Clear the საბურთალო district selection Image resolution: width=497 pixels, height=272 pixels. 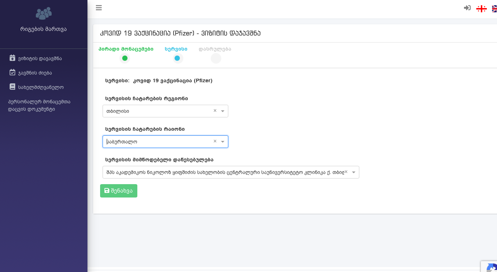[215, 141]
